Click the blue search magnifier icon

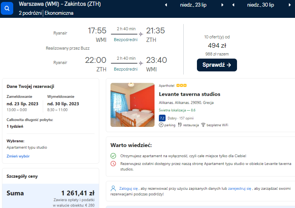(7, 8)
